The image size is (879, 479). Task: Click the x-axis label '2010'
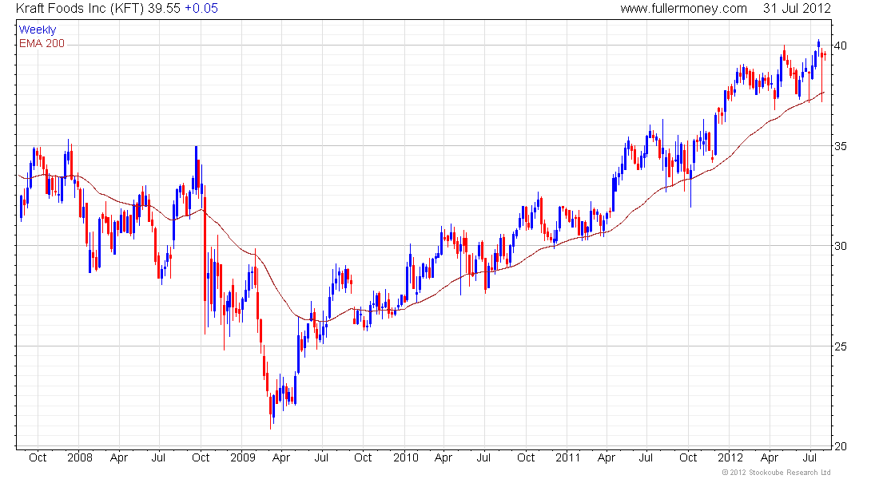click(x=405, y=457)
